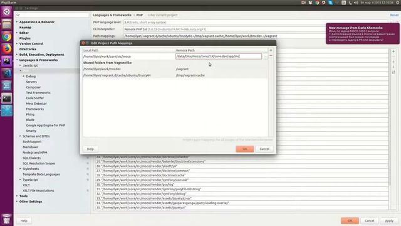The image size is (401, 226).
Task: Open the new message notification from Daria Khomenko
Action: (x=362, y=33)
